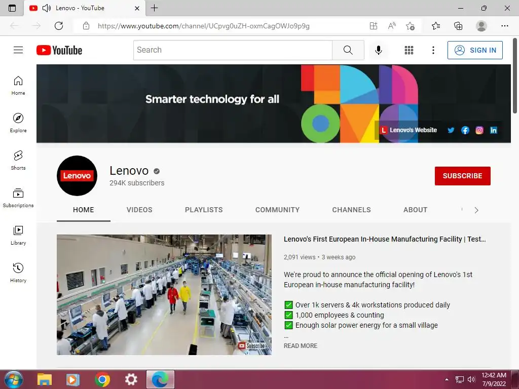519x389 pixels.
Task: Switch to the CHANNELS channel tab
Action: coord(352,210)
